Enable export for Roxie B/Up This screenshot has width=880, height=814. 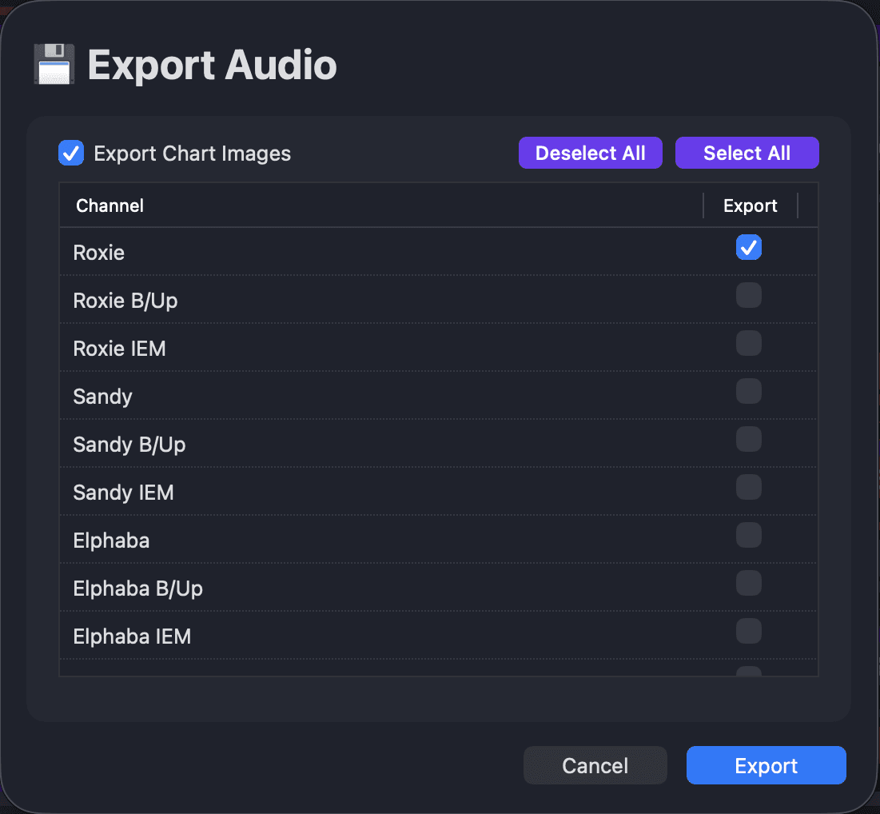(749, 295)
